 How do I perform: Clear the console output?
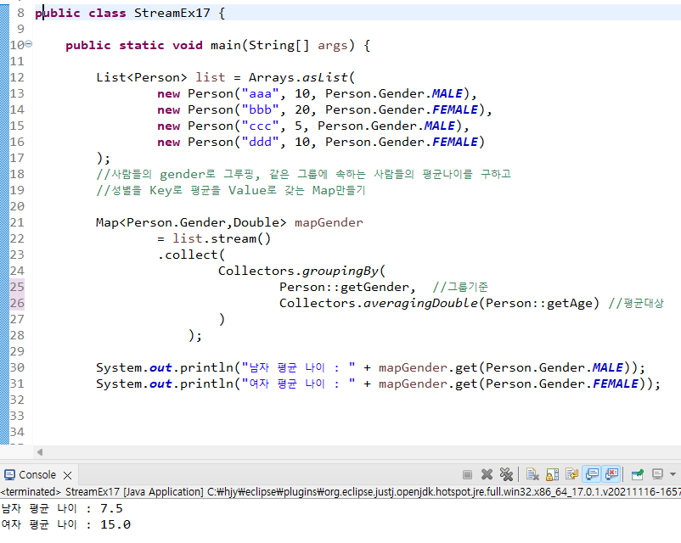(x=532, y=474)
